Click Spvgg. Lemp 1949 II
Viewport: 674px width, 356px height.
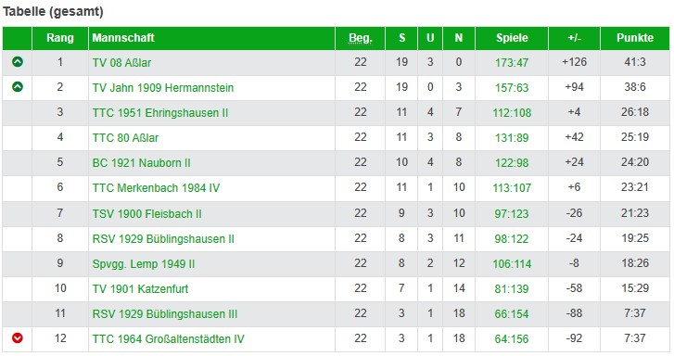click(x=143, y=263)
